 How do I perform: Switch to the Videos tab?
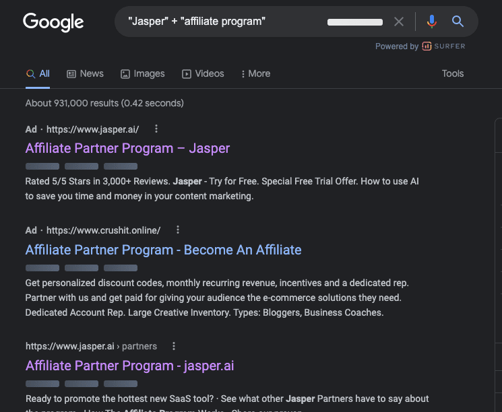point(203,73)
